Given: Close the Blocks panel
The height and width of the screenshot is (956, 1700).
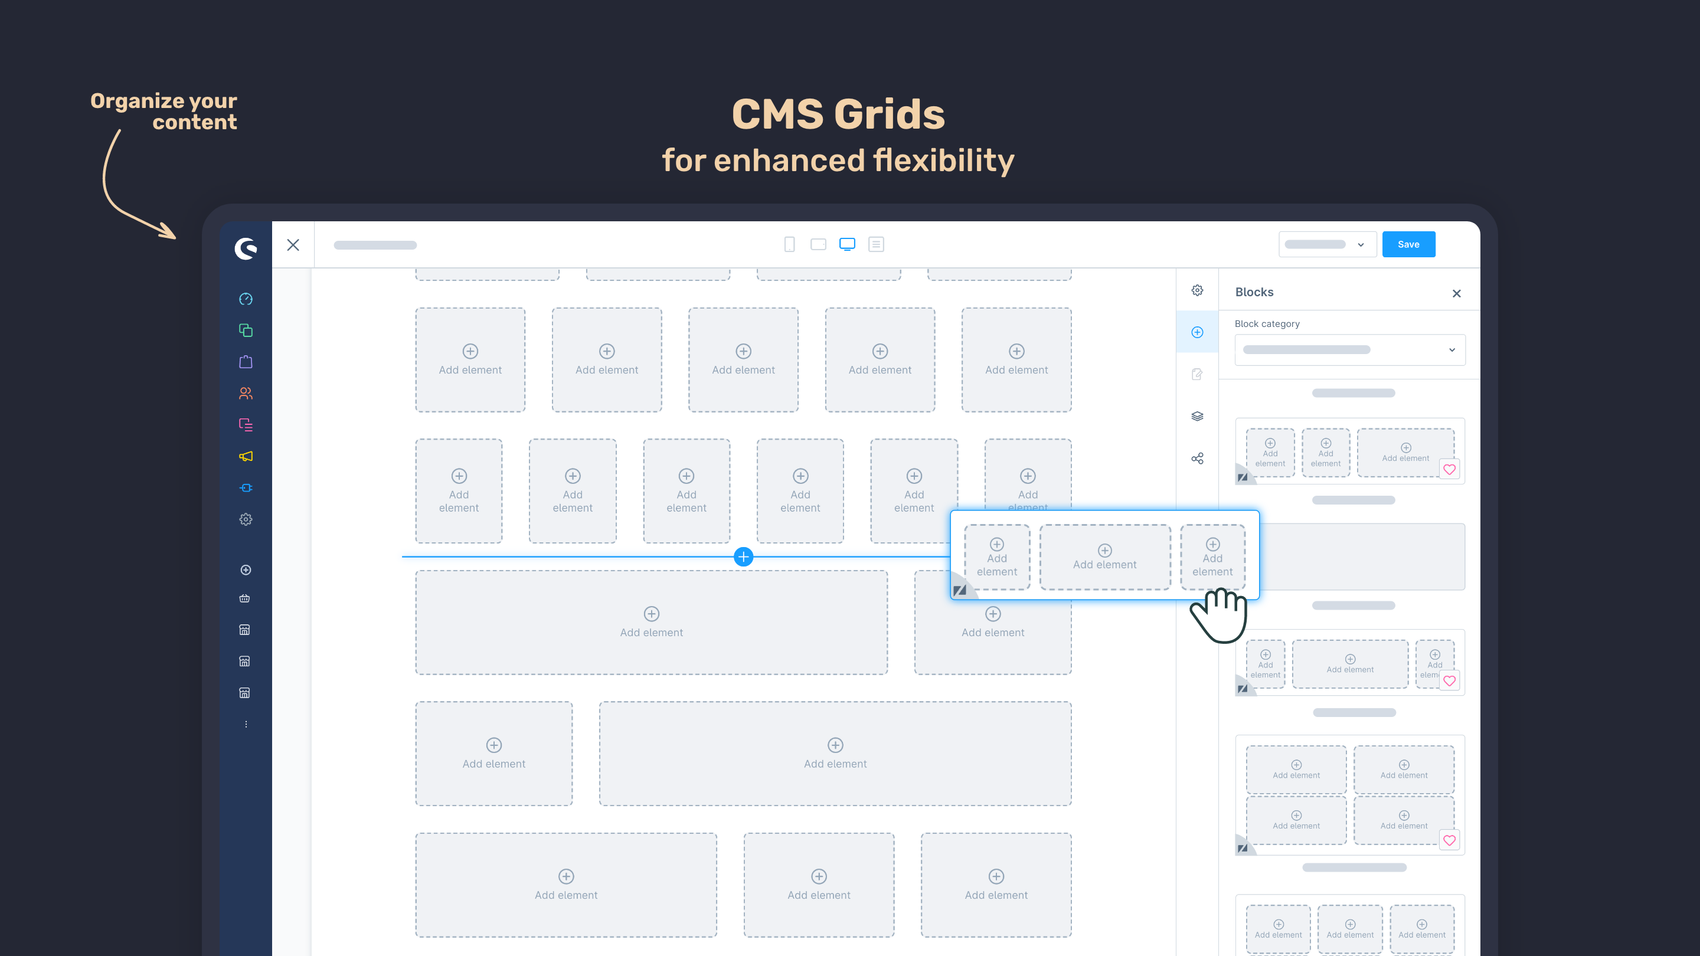Looking at the screenshot, I should [1456, 294].
